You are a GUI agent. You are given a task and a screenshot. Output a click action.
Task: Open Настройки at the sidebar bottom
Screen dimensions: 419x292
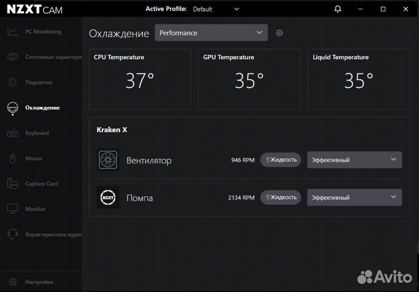tap(38, 282)
